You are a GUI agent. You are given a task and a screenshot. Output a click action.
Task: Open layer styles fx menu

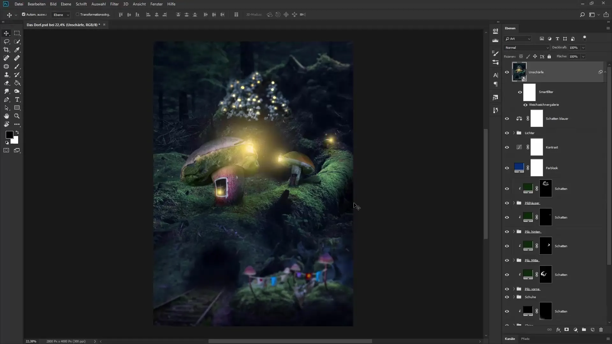tap(558, 330)
